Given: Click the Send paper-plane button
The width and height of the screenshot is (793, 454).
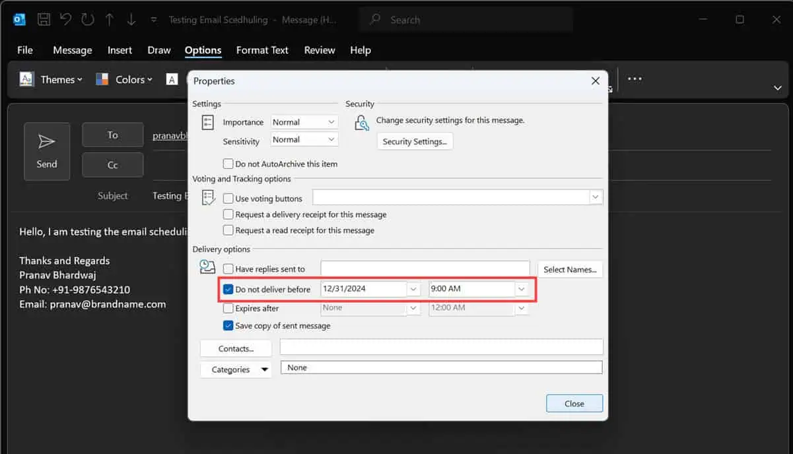Looking at the screenshot, I should [x=47, y=152].
